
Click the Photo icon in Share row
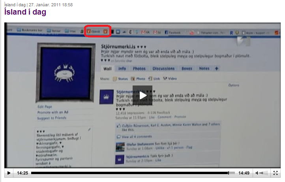point(133,79)
